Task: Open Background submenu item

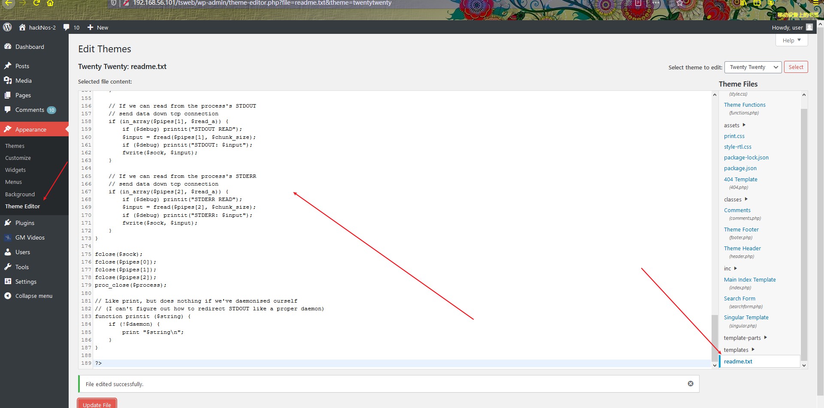Action: click(20, 194)
